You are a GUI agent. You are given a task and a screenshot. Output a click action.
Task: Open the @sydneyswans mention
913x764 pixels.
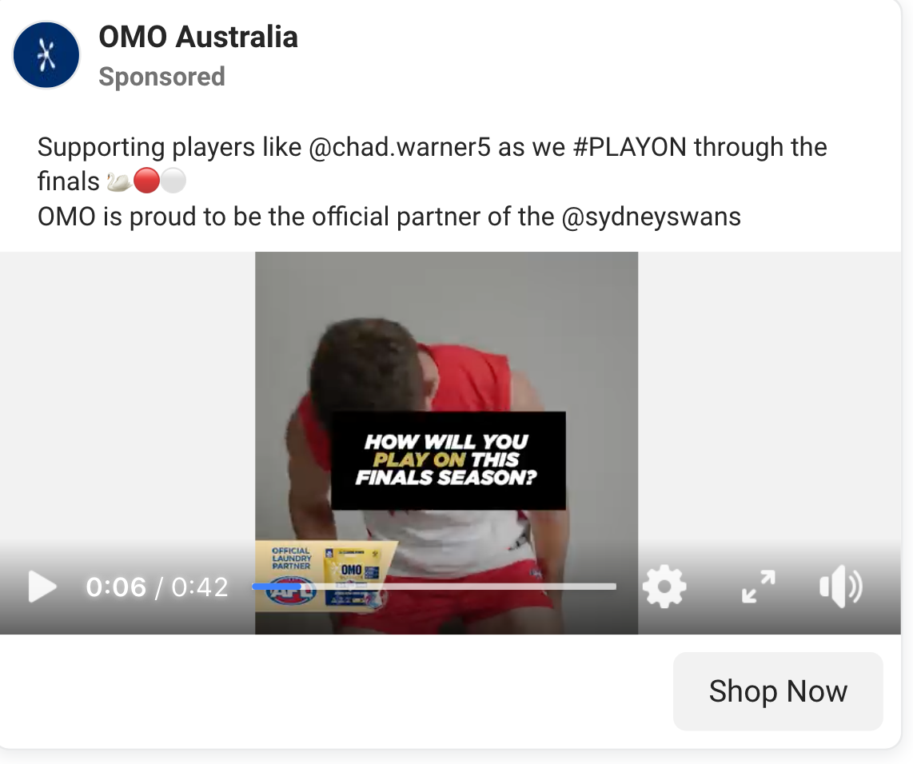(x=651, y=217)
